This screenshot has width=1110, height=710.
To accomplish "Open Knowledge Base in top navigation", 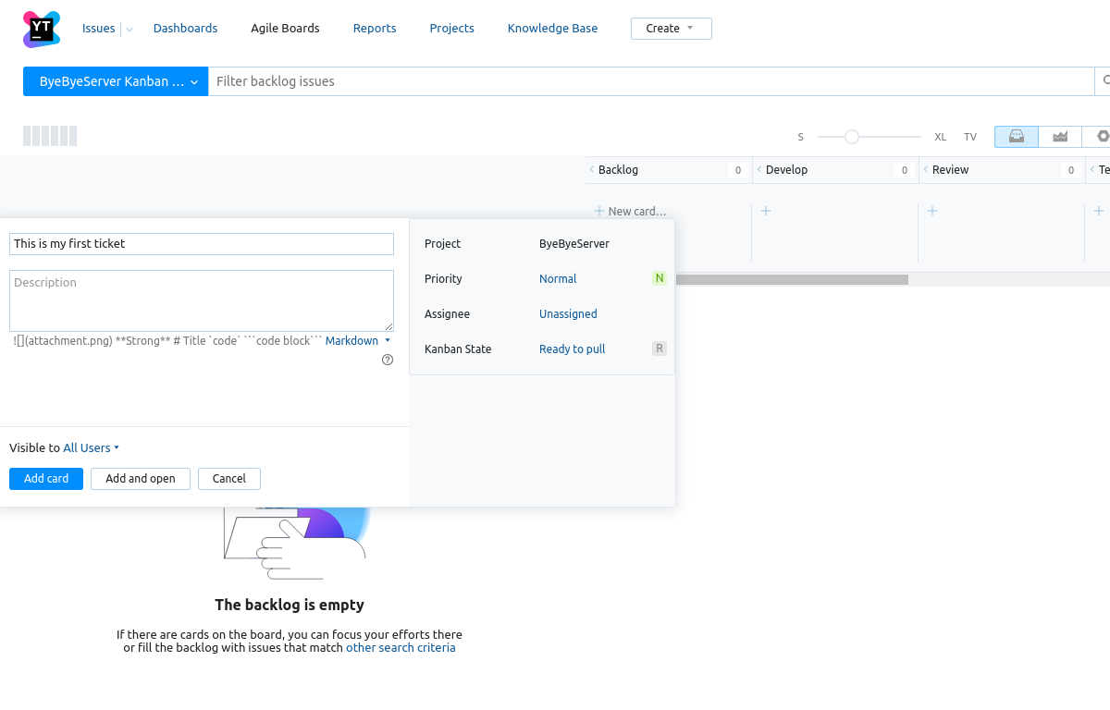I will click(x=553, y=29).
